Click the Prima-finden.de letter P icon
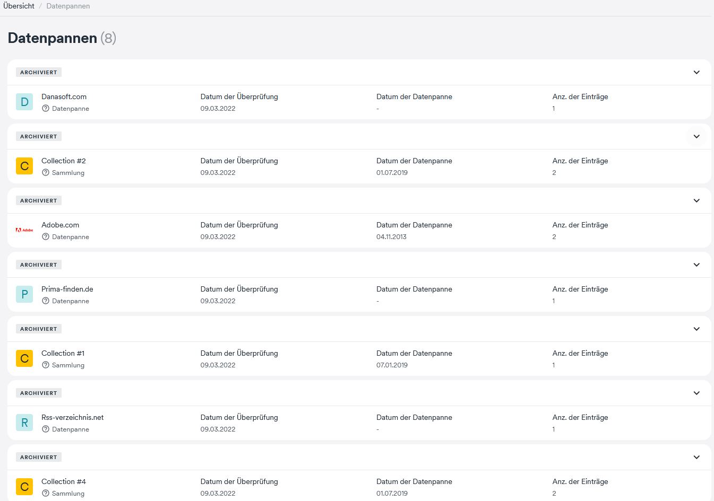714x501 pixels. [x=24, y=294]
